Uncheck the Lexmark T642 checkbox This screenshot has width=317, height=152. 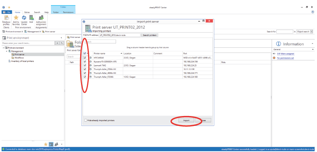85,65
